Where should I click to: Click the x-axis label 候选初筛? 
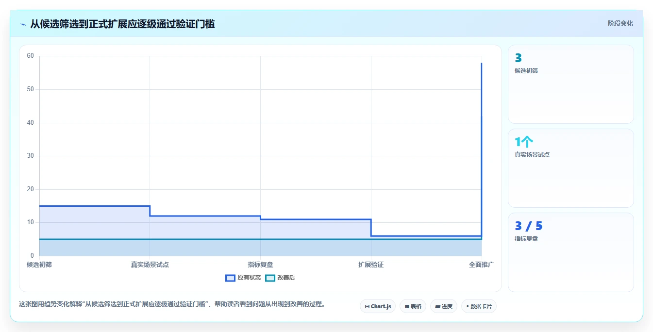click(x=39, y=265)
